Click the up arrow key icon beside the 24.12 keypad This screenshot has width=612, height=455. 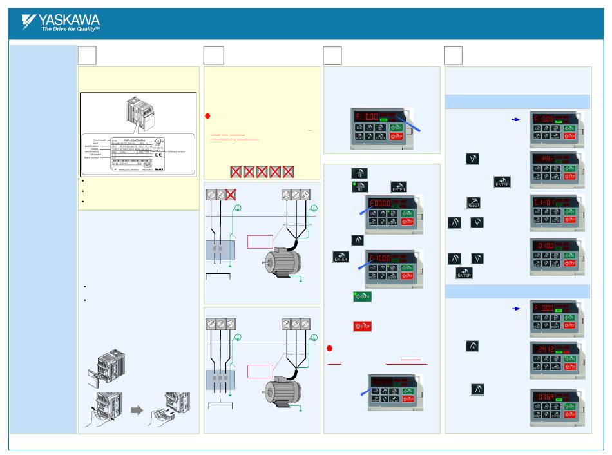coord(472,346)
